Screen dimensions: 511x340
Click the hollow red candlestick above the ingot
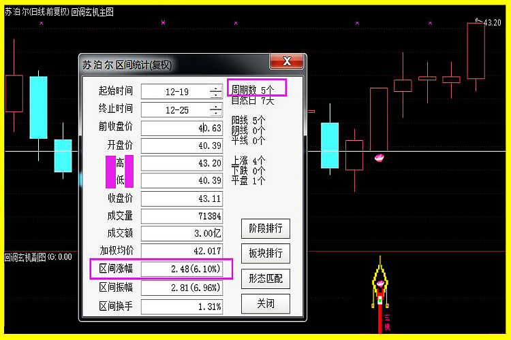coord(379,119)
